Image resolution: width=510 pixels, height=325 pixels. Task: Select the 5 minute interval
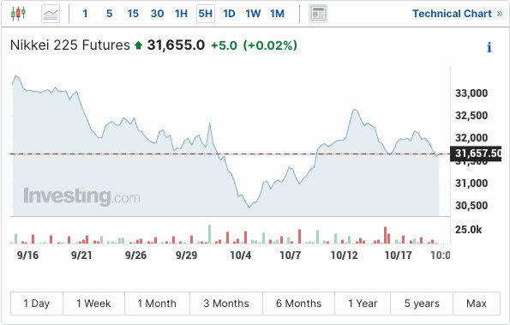[110, 14]
